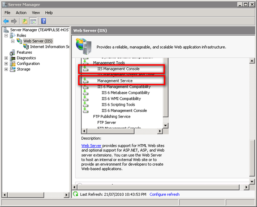Click installed icon beside IIS 6 WMI Compatibility

pyautogui.click(x=86, y=99)
